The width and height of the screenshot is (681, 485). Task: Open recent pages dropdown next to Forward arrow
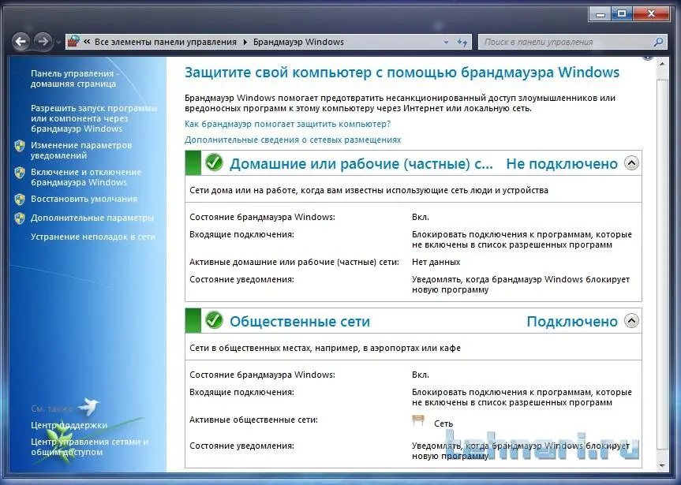tap(58, 42)
